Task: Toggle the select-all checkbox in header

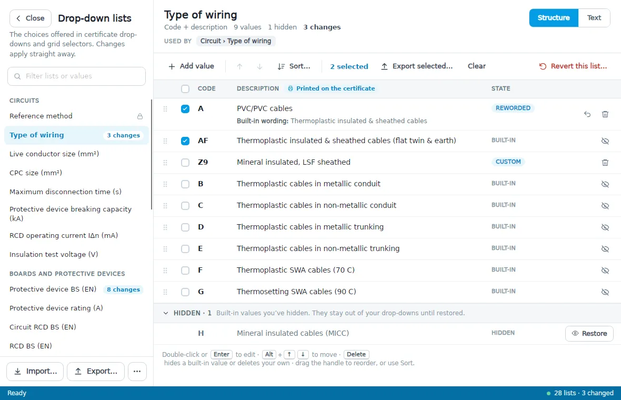Action: pos(185,89)
